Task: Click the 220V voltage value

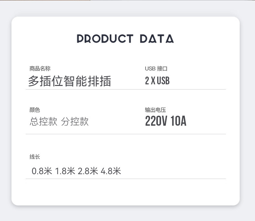Action: click(156, 121)
